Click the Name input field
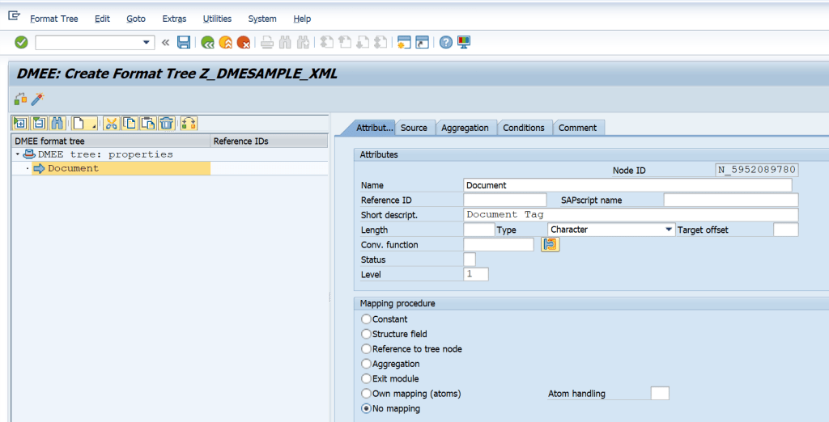829x422 pixels. (627, 185)
